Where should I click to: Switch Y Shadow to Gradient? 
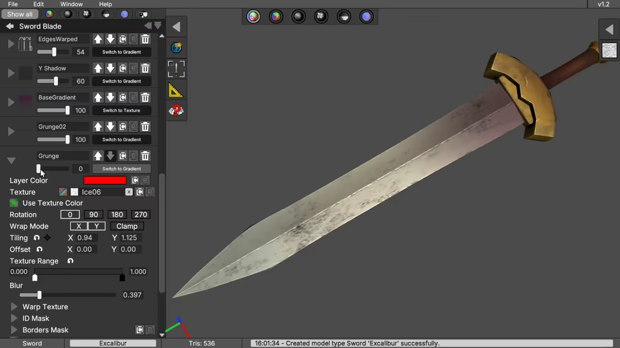[121, 81]
